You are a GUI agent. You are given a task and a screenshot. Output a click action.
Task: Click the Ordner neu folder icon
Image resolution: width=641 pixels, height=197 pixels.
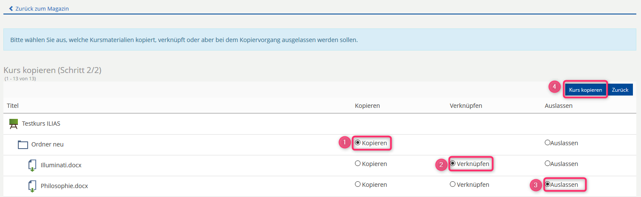[x=23, y=145]
